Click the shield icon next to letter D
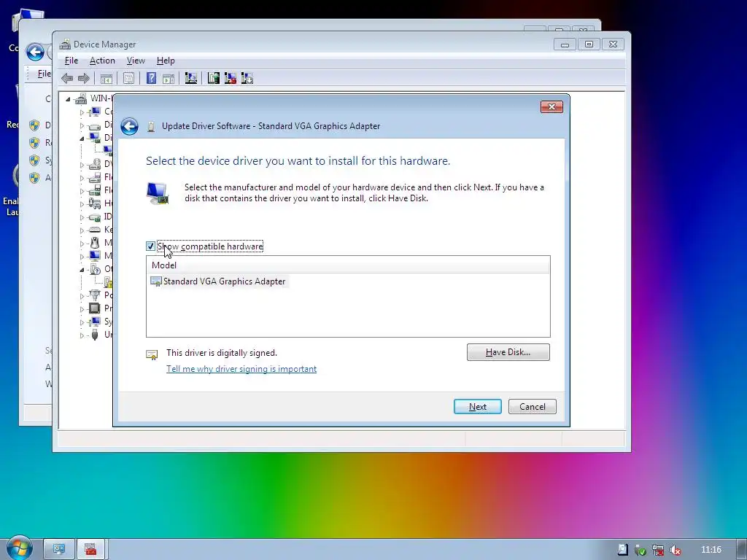Screen dimensions: 747x560 click(x=34, y=125)
